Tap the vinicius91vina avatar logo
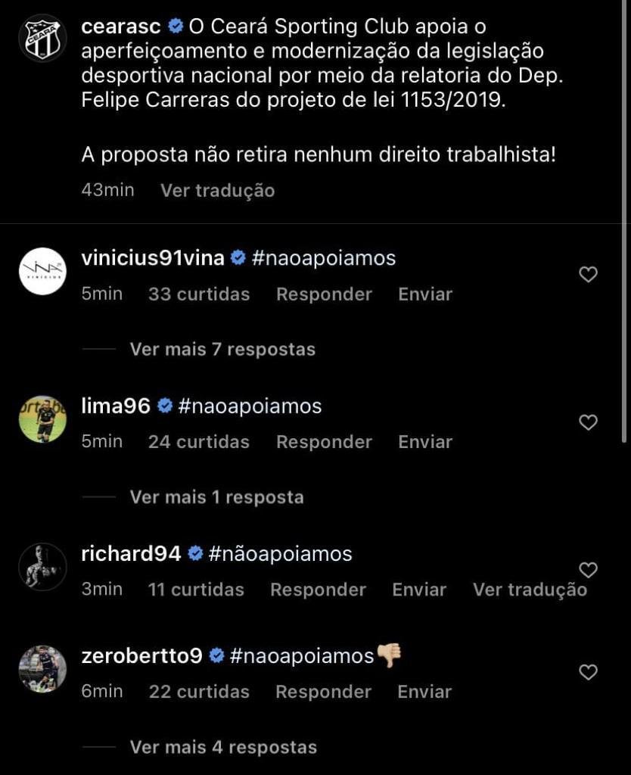The height and width of the screenshot is (775, 631). point(42,270)
